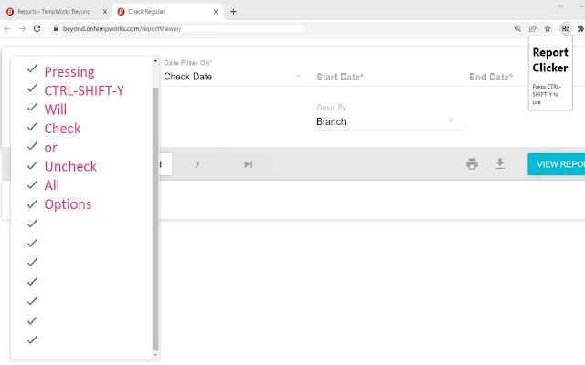Viewport: 585px width, 365px height.
Task: Share this page with the share icon
Action: (x=532, y=28)
